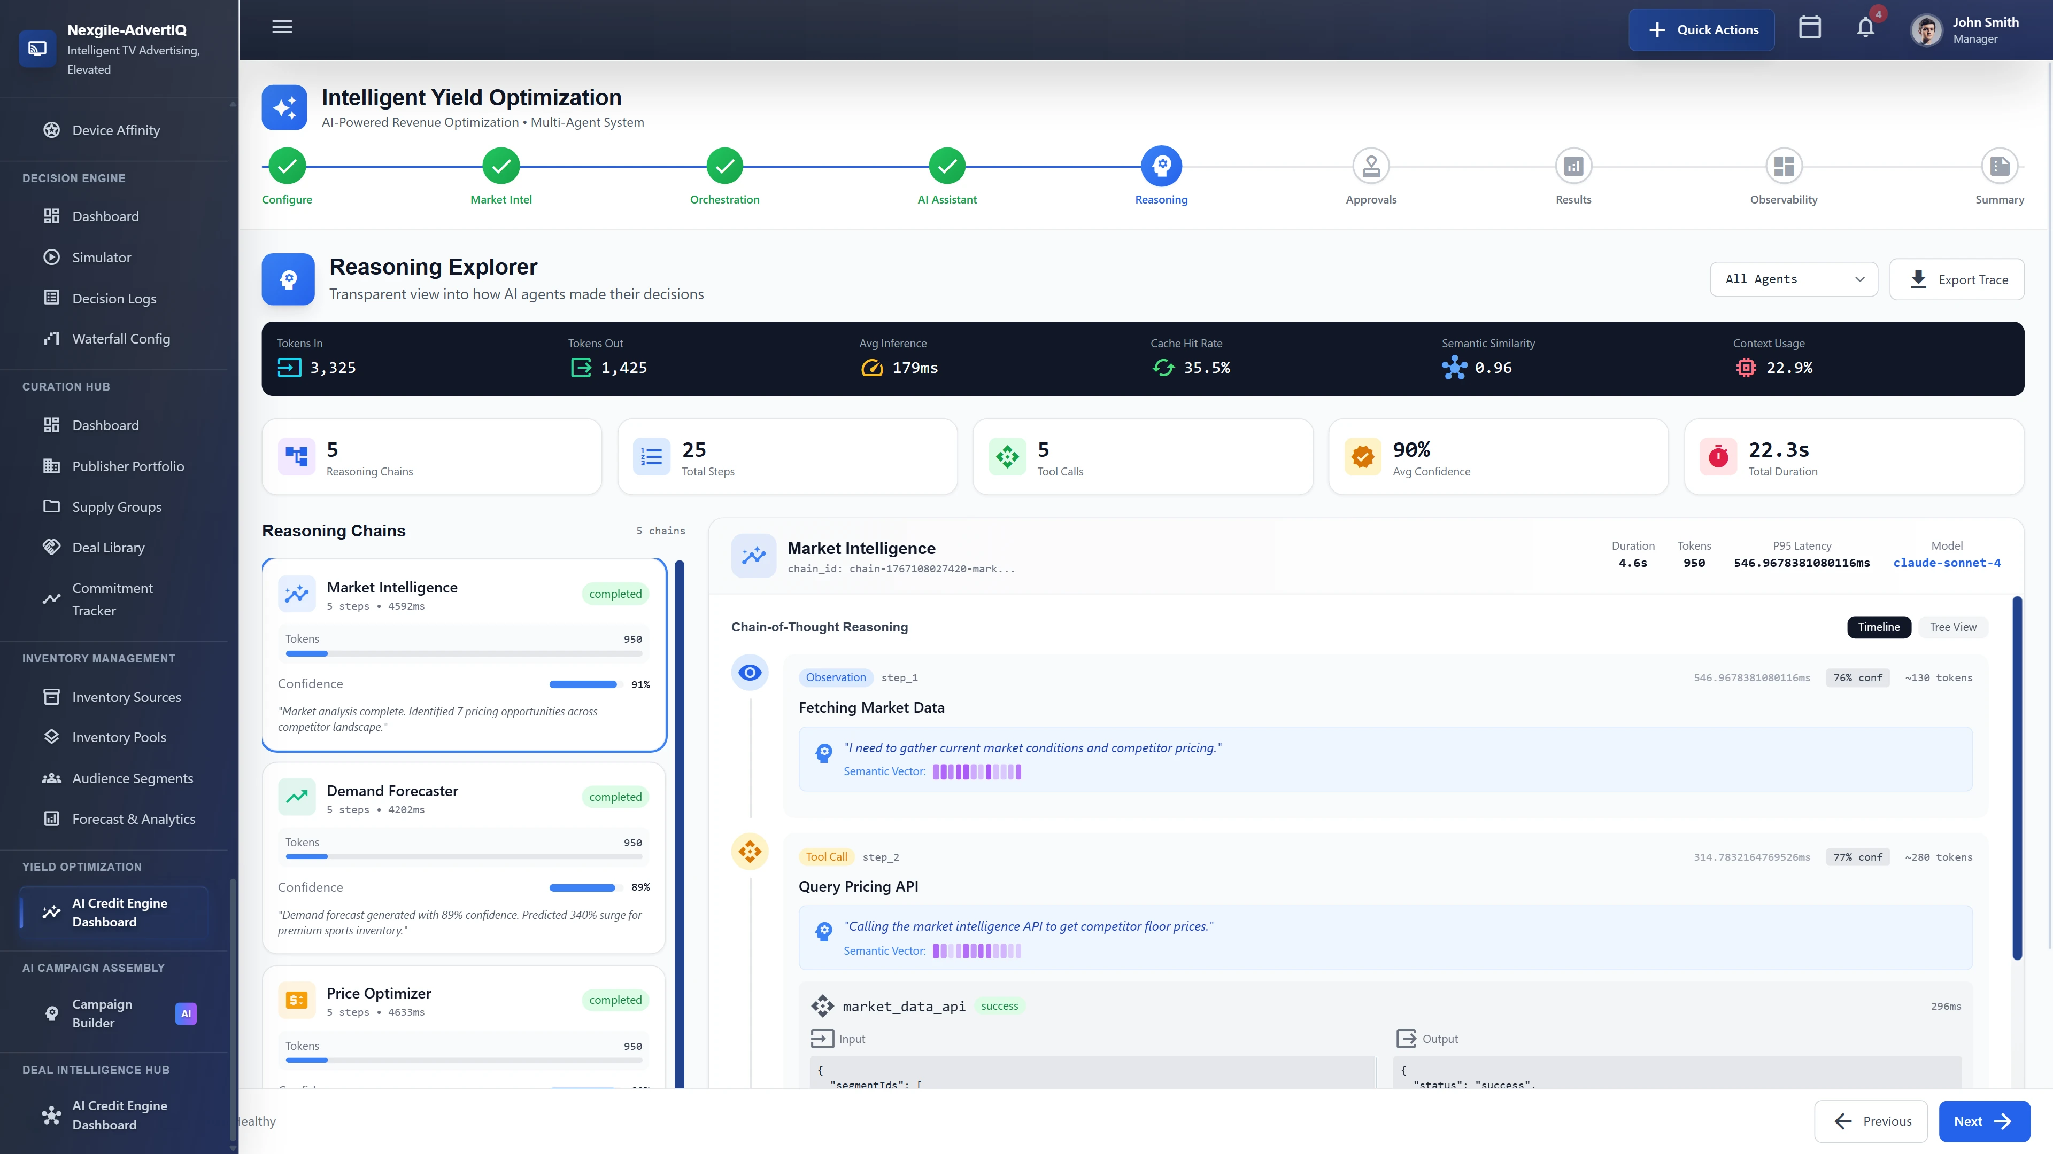Select the Timeline view toggle
The width and height of the screenshot is (2053, 1154).
click(1879, 627)
